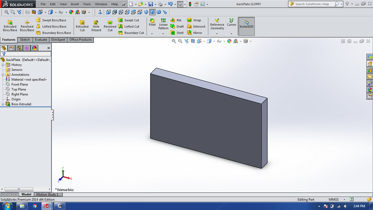Open the File menu
This screenshot has width=373, height=210.
(x=43, y=4)
